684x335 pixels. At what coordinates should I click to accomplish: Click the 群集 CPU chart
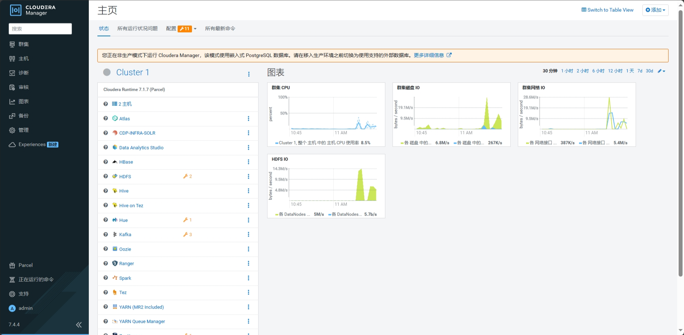326,114
